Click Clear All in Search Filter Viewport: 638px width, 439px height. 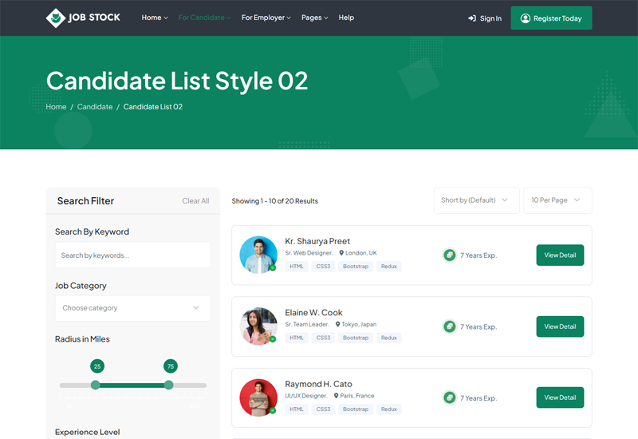(195, 201)
